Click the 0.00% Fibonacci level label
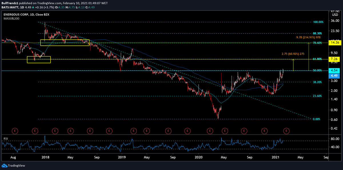Viewport: 343px width, 170px height. [317, 119]
